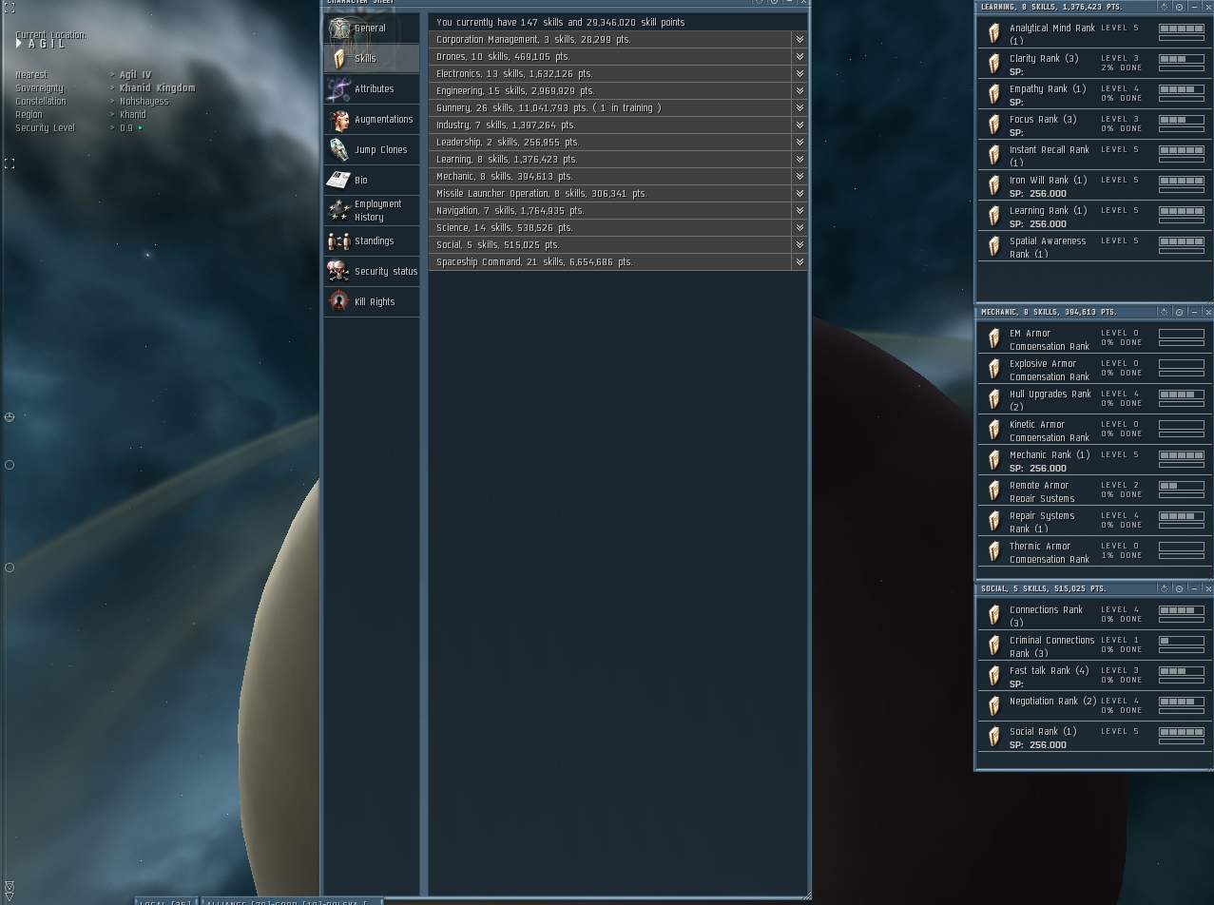Click the Clarity level 3 progress bar
This screenshot has height=905, width=1214.
[1182, 59]
